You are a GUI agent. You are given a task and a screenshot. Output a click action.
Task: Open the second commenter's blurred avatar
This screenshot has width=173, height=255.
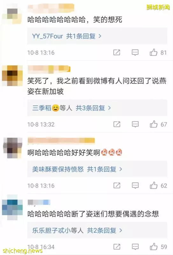point(12,76)
